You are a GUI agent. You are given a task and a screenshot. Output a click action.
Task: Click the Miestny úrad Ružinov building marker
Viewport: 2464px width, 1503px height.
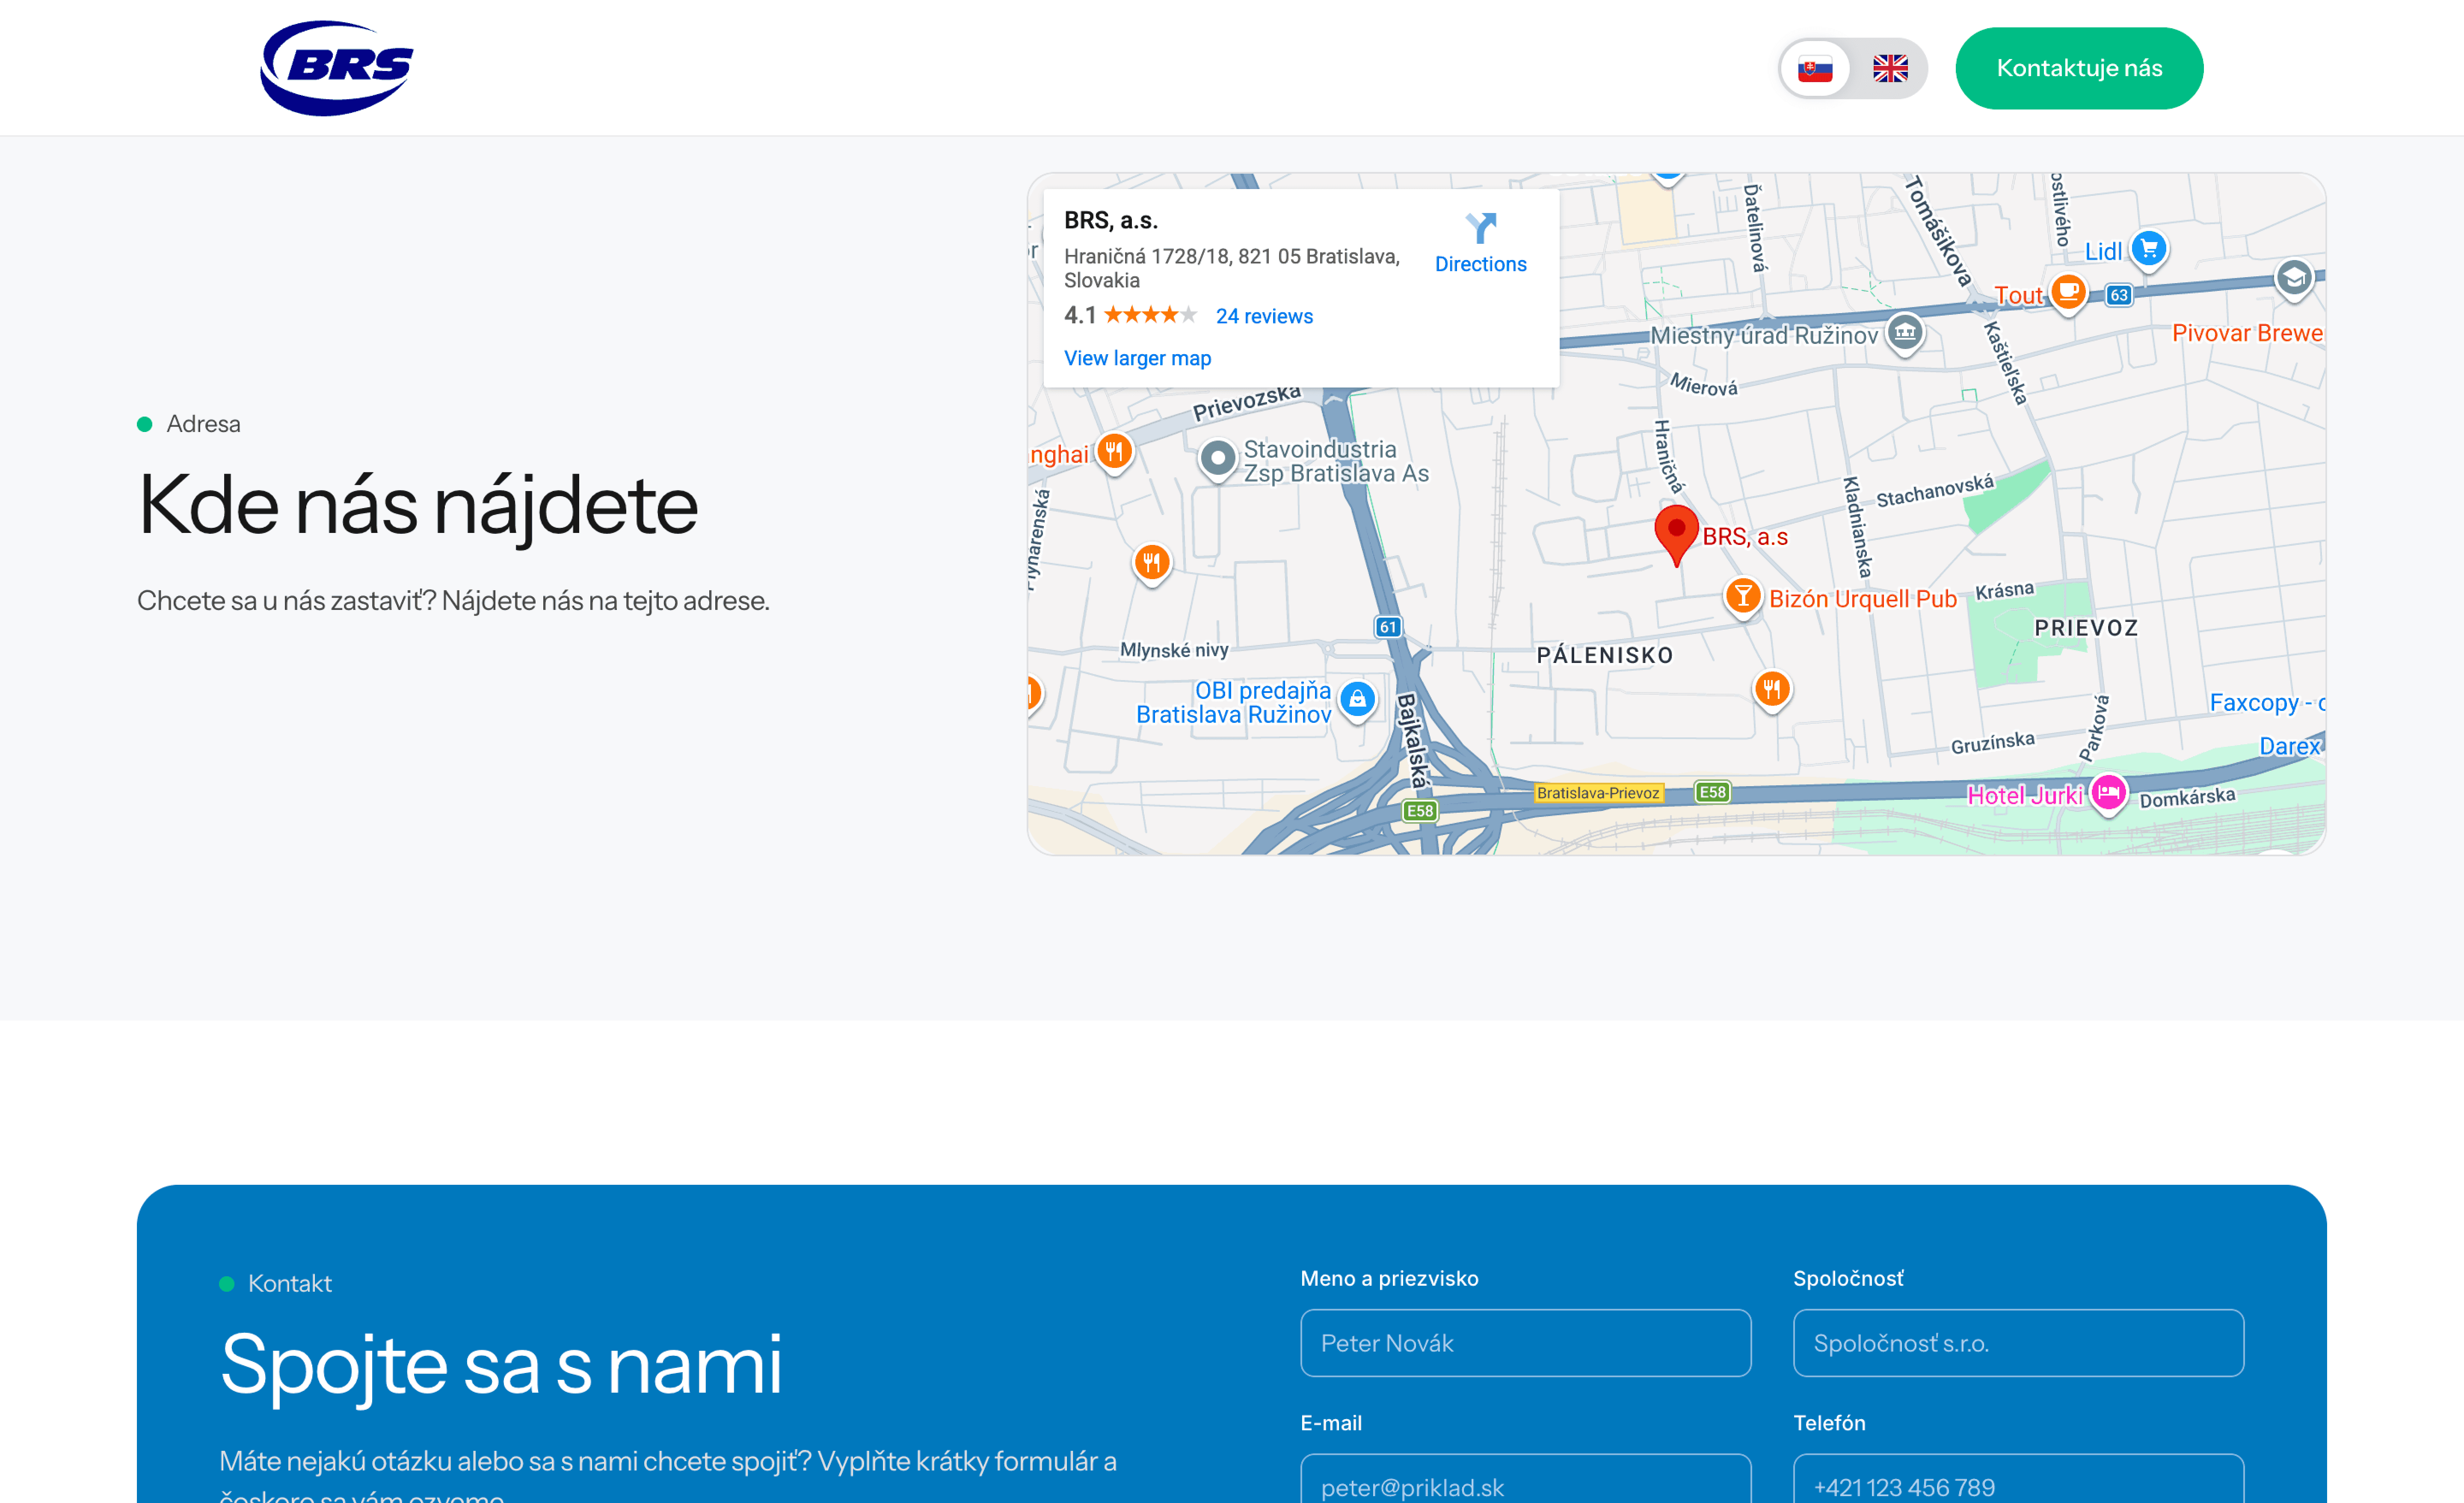(x=1904, y=331)
